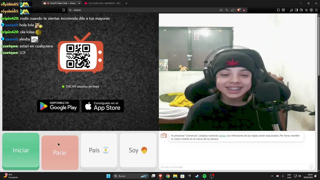
Task: Open OBS Studio from the taskbar
Action: [212, 176]
